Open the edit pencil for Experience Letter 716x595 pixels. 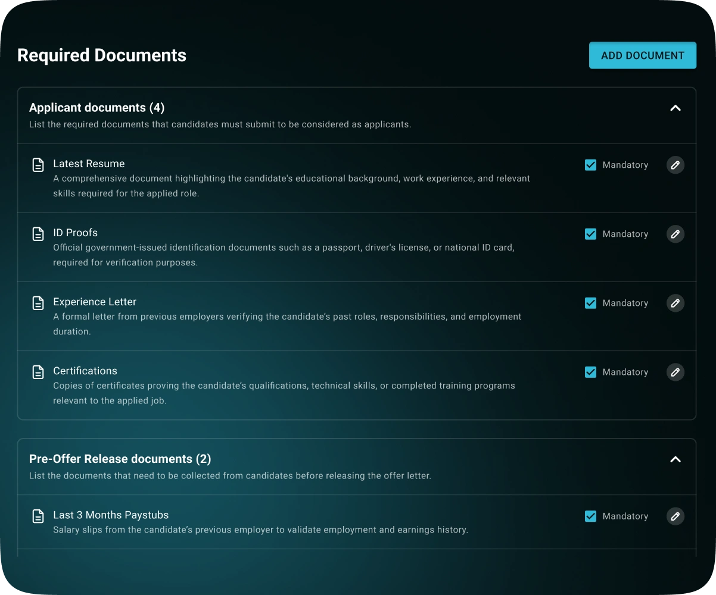pyautogui.click(x=675, y=303)
